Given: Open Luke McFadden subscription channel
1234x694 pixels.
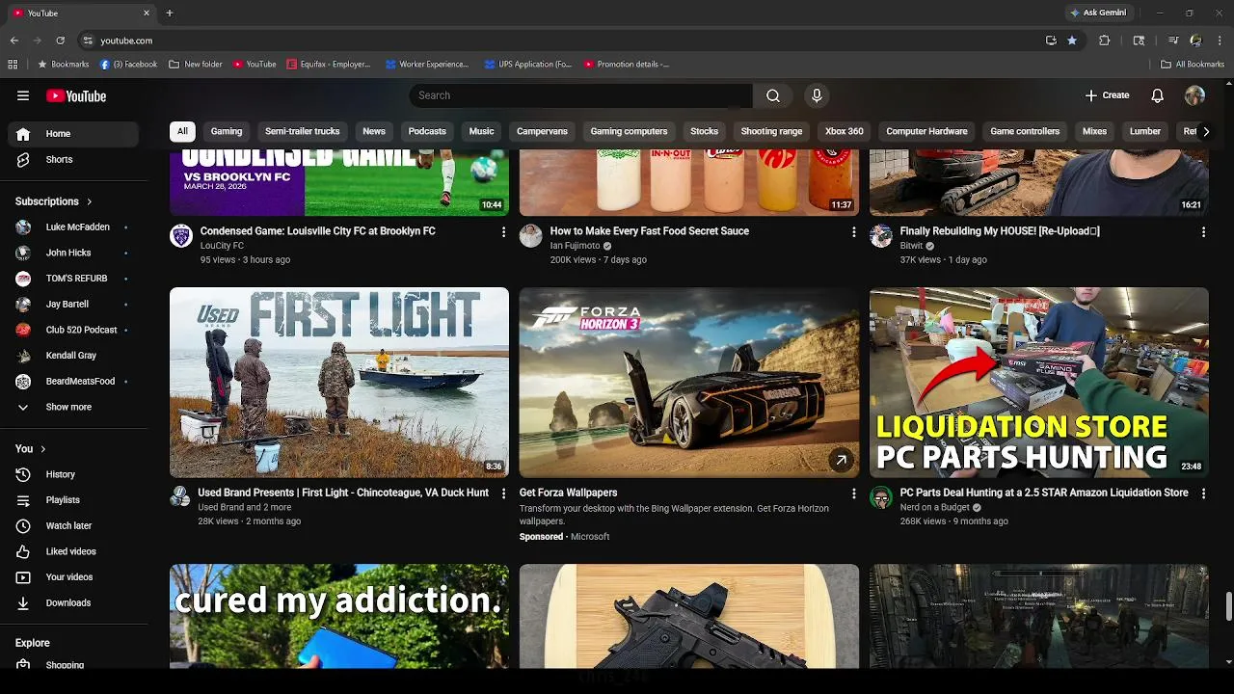Looking at the screenshot, I should pyautogui.click(x=73, y=227).
